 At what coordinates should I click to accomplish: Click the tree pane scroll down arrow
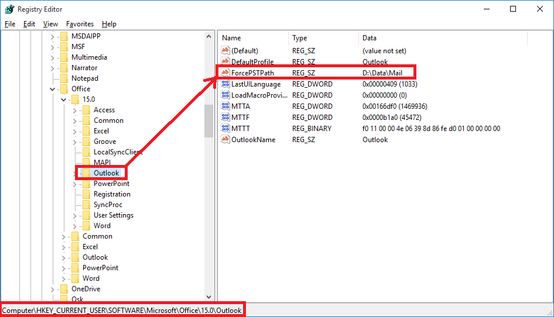[x=208, y=297]
